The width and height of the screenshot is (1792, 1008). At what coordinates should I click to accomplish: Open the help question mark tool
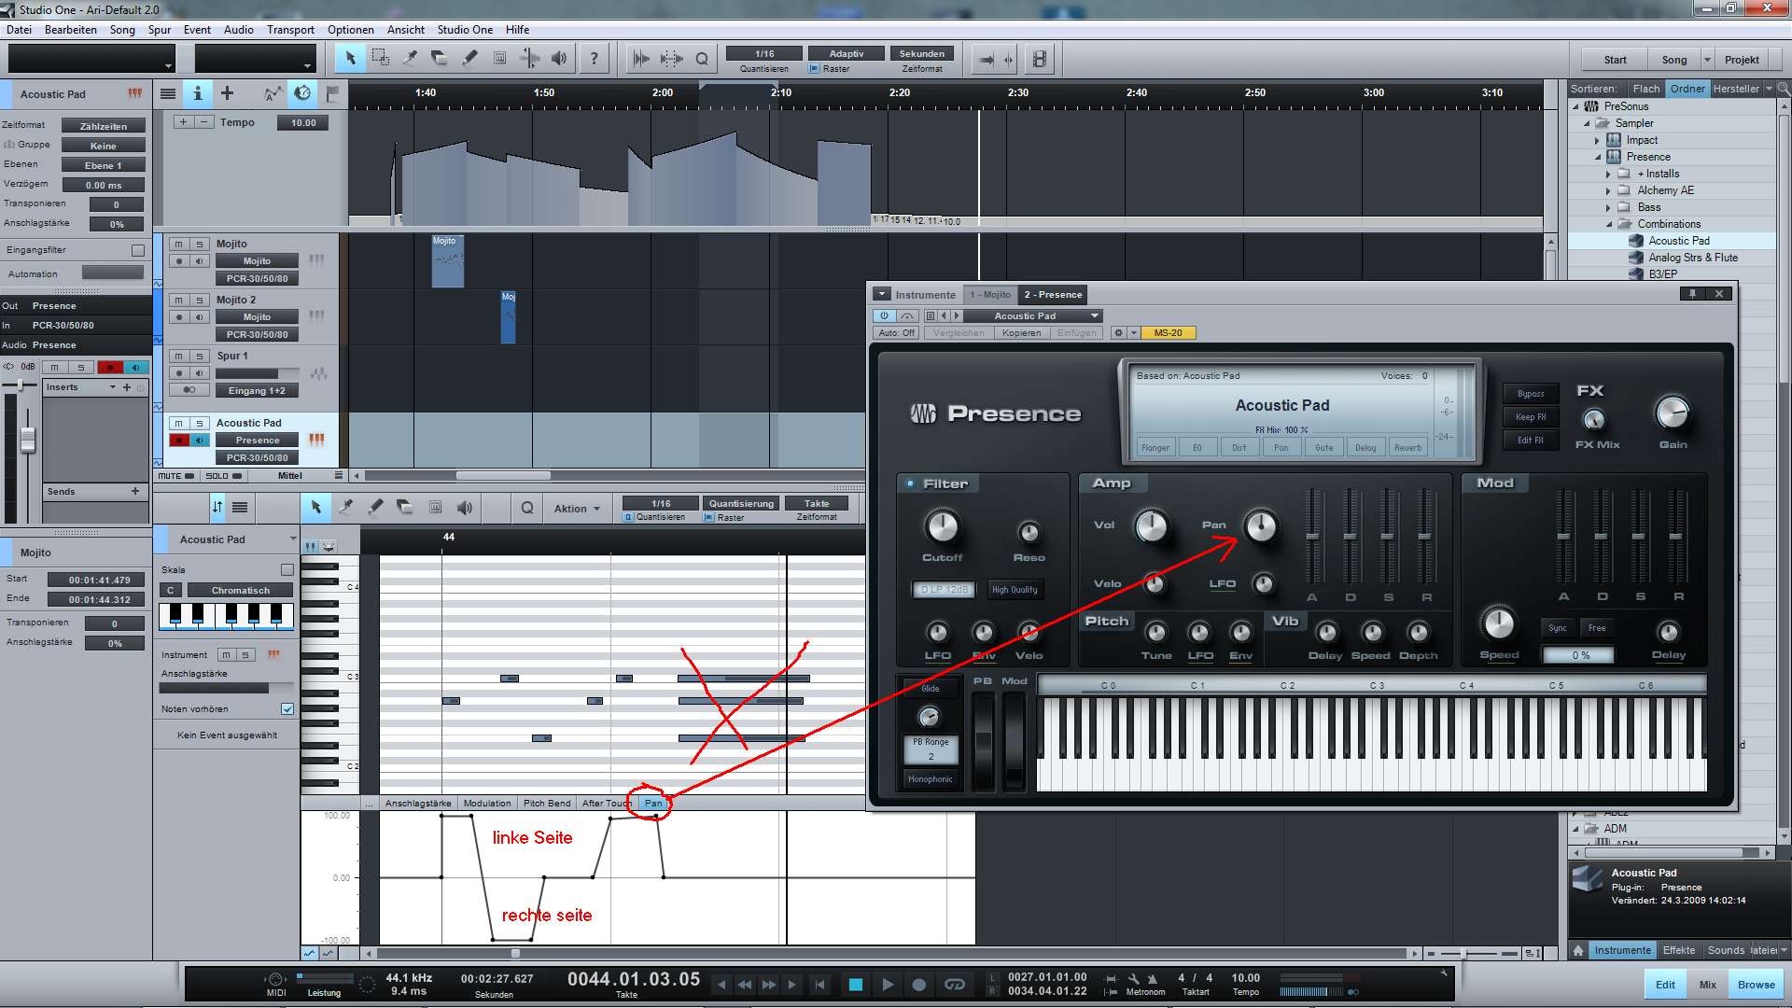coord(594,58)
